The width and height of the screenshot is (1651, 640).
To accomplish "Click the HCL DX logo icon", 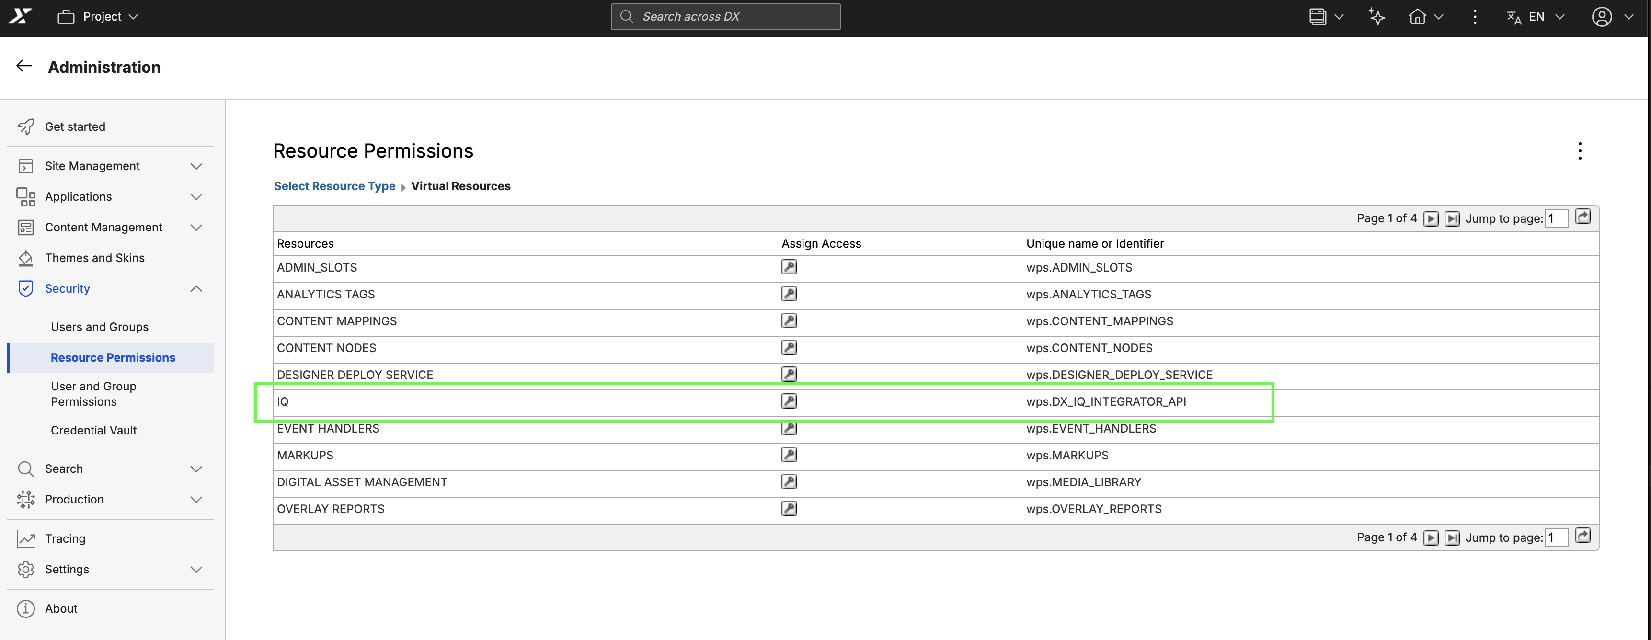I will (20, 17).
